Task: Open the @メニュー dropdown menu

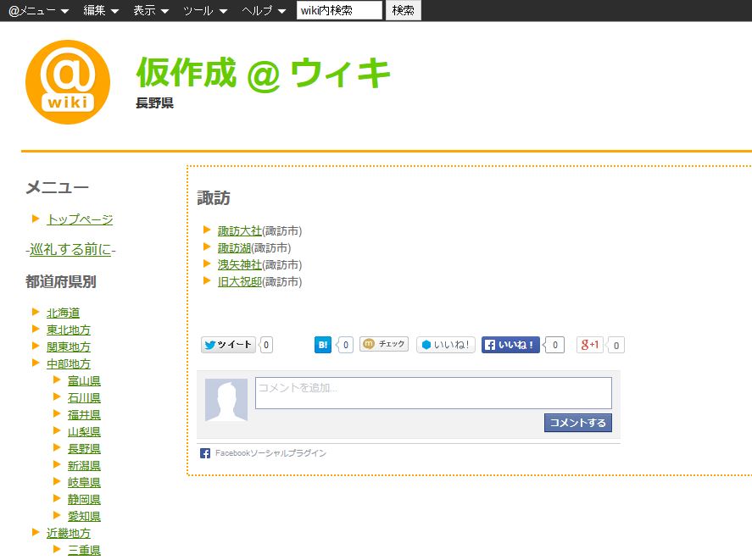Action: [x=38, y=10]
